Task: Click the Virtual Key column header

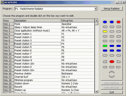Action: [x=78, y=21]
